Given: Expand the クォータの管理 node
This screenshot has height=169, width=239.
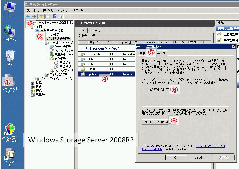Looking at the screenshot, I should 47,47.
